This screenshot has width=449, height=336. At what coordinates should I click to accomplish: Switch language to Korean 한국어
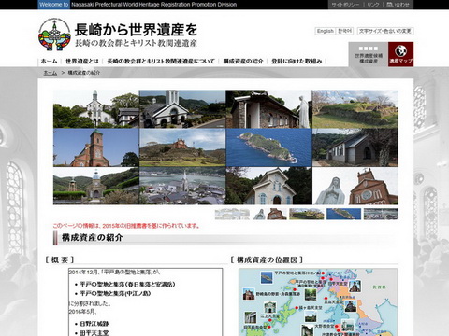[345, 31]
